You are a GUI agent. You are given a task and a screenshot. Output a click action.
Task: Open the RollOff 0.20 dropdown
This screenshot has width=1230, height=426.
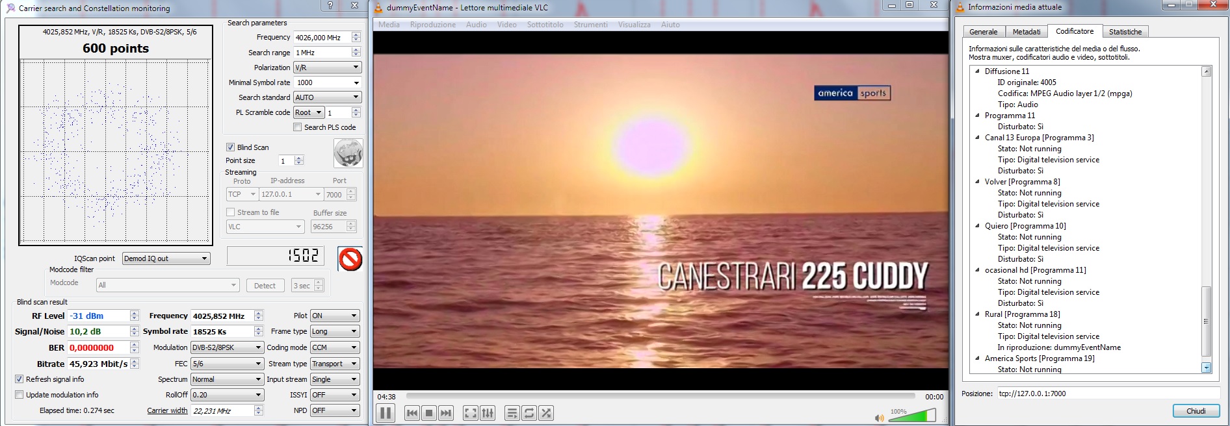pos(227,395)
